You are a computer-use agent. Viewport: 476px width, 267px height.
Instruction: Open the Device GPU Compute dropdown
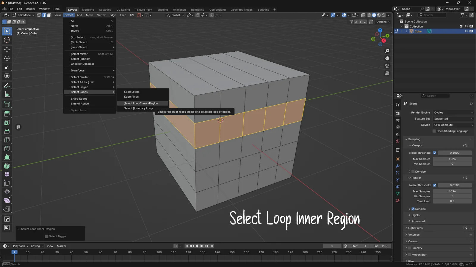point(453,125)
